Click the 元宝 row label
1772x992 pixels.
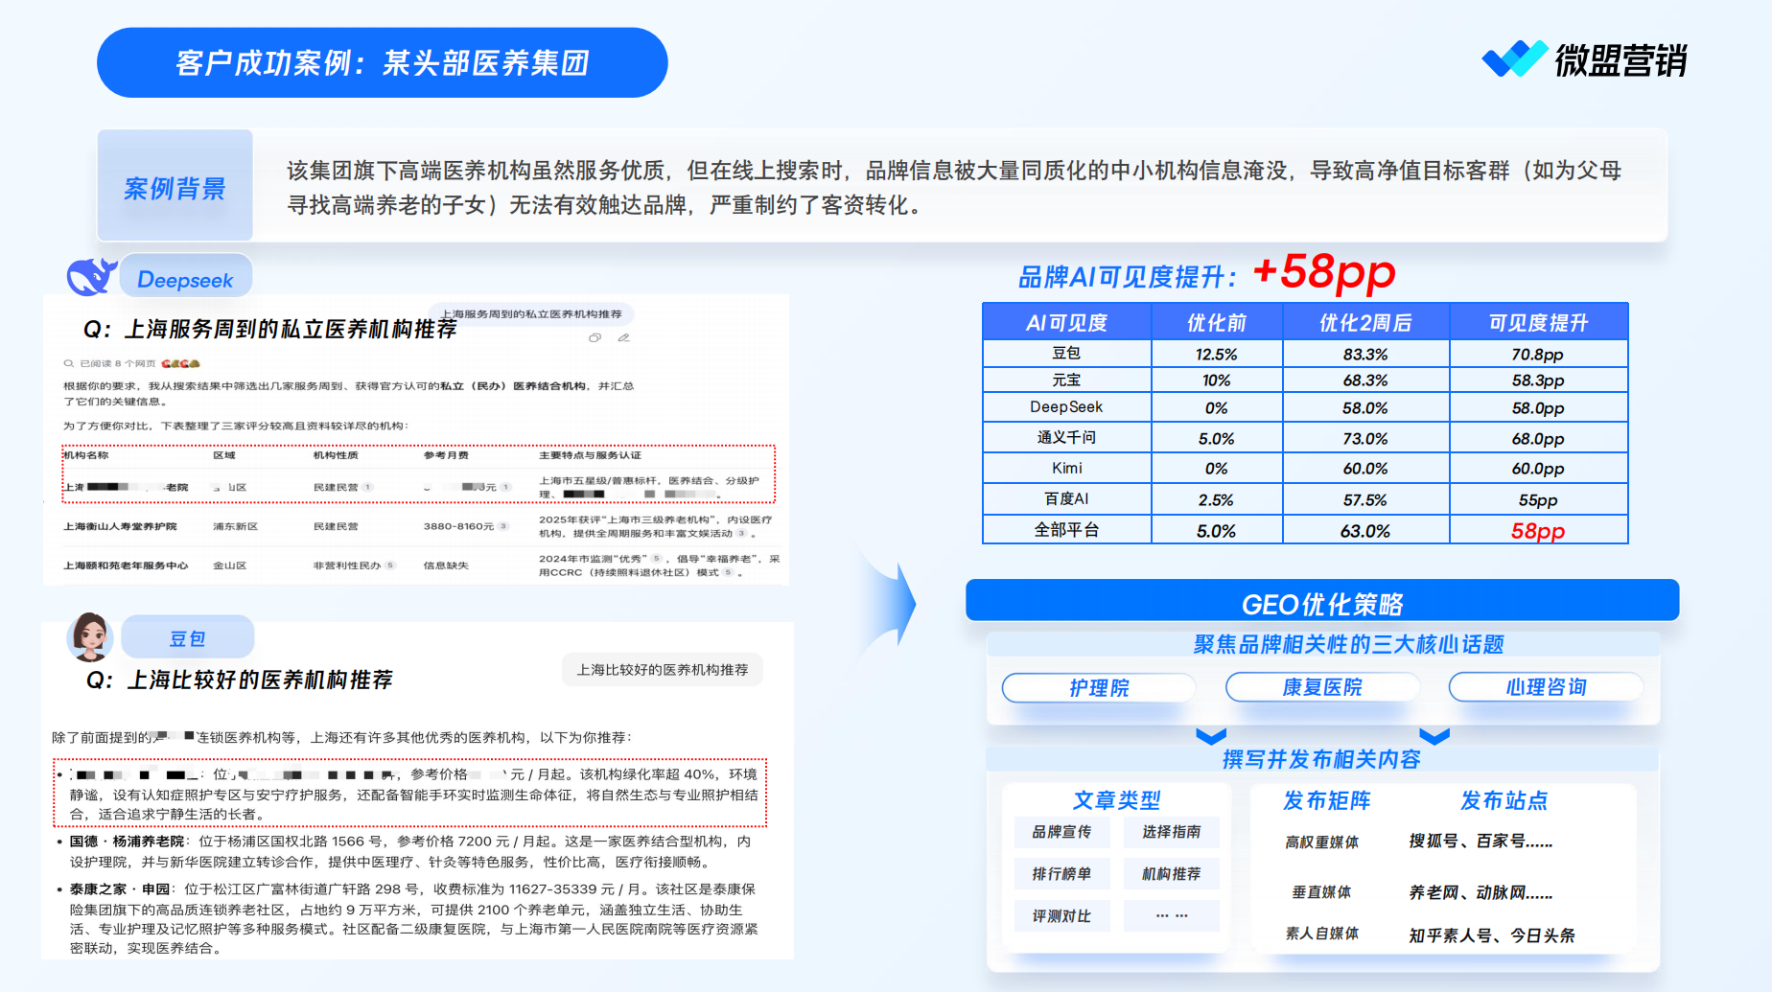1066,381
